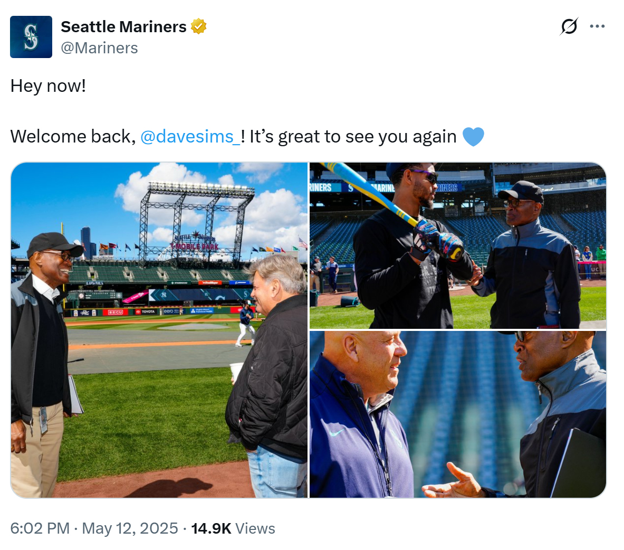Click the T-Mobile Park sign in the photo
This screenshot has height=550, width=624.
[194, 246]
